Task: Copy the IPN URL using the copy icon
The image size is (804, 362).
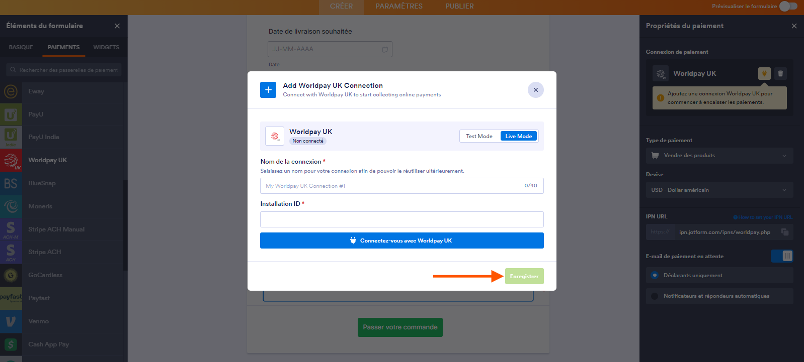Action: tap(786, 232)
